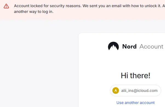The height and width of the screenshot is (107, 165).
Task: Click the gray page background beside the card
Action: (x=39, y=63)
